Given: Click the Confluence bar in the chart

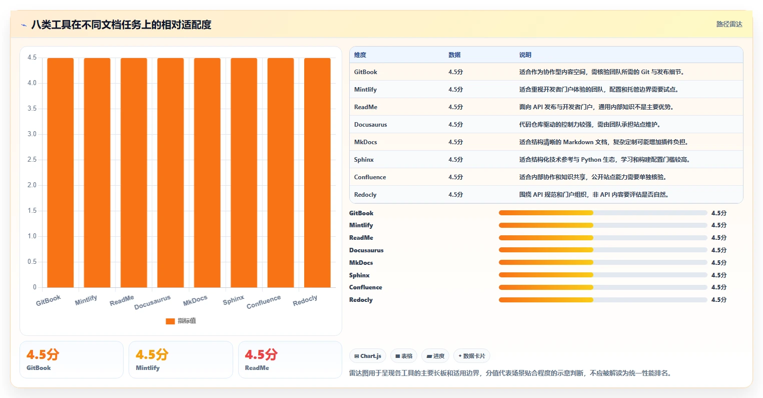Looking at the screenshot, I should 281,173.
